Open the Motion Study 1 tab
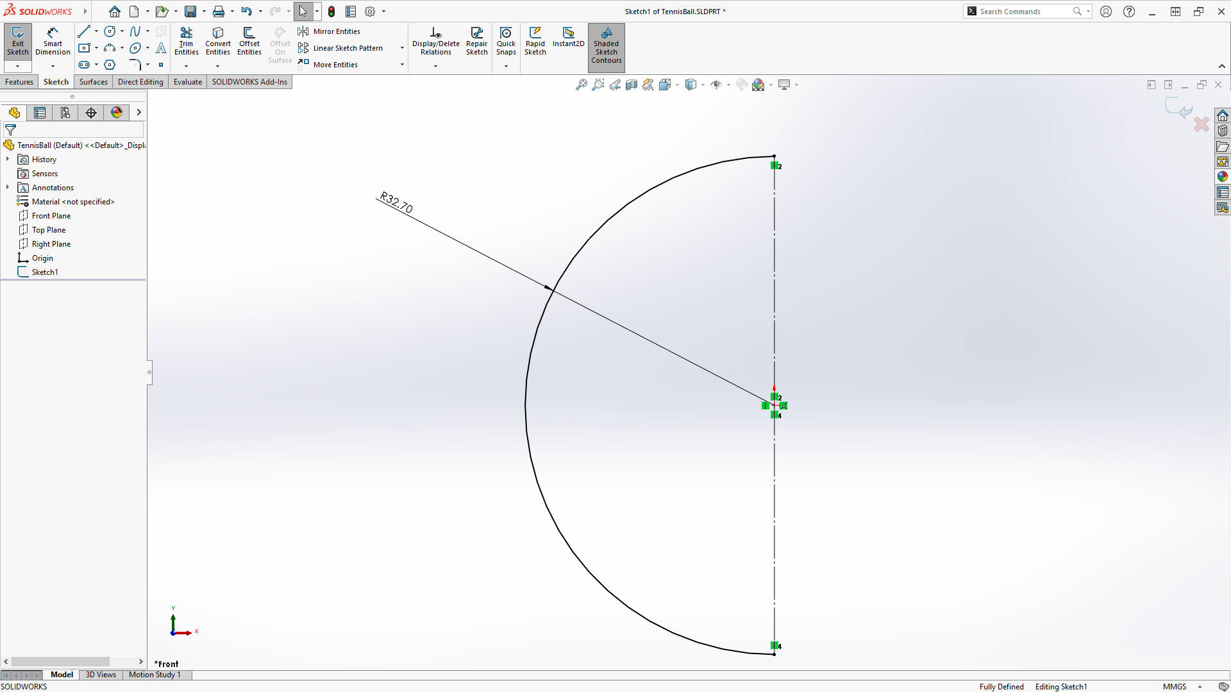Viewport: 1231px width, 692px height. [154, 675]
